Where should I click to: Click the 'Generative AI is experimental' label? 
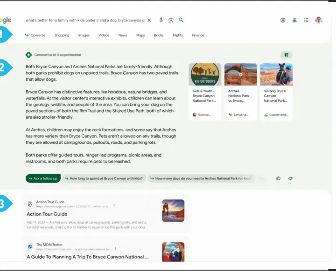[58, 55]
